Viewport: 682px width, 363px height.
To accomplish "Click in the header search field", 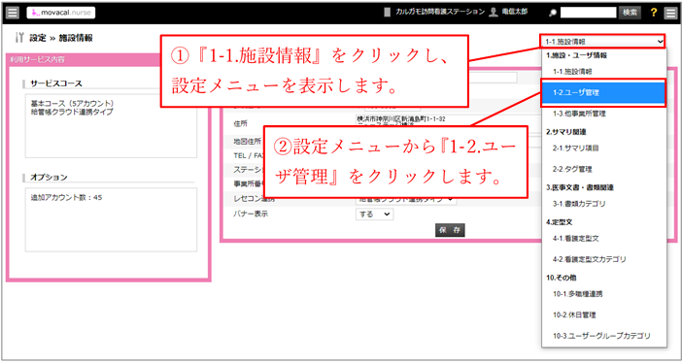I will [x=588, y=13].
